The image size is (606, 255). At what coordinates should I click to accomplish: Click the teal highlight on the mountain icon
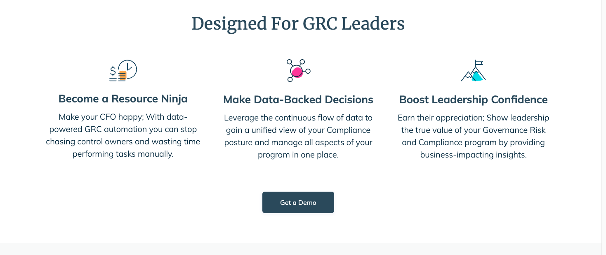click(x=477, y=76)
